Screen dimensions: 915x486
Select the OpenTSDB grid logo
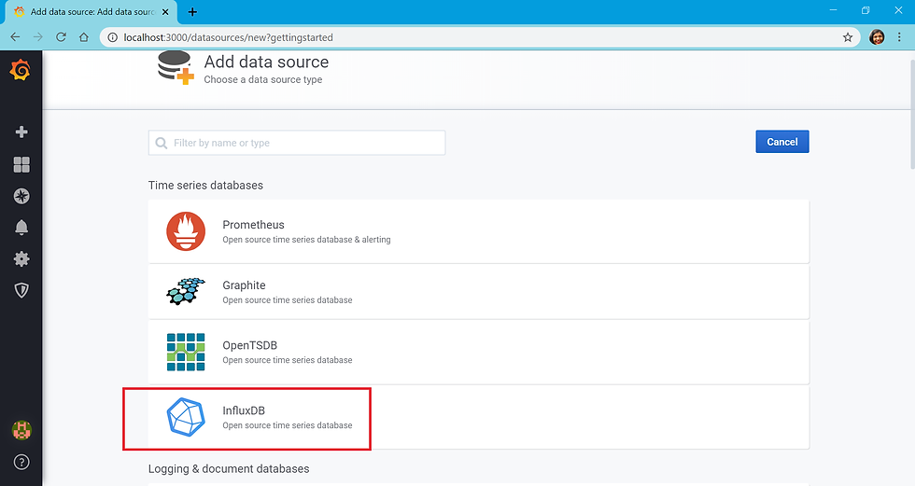coord(186,352)
